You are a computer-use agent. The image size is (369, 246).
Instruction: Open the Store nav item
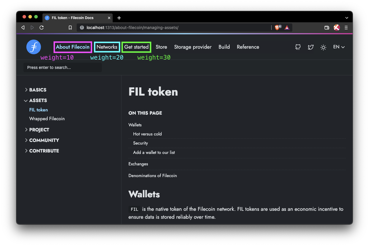[x=161, y=47]
